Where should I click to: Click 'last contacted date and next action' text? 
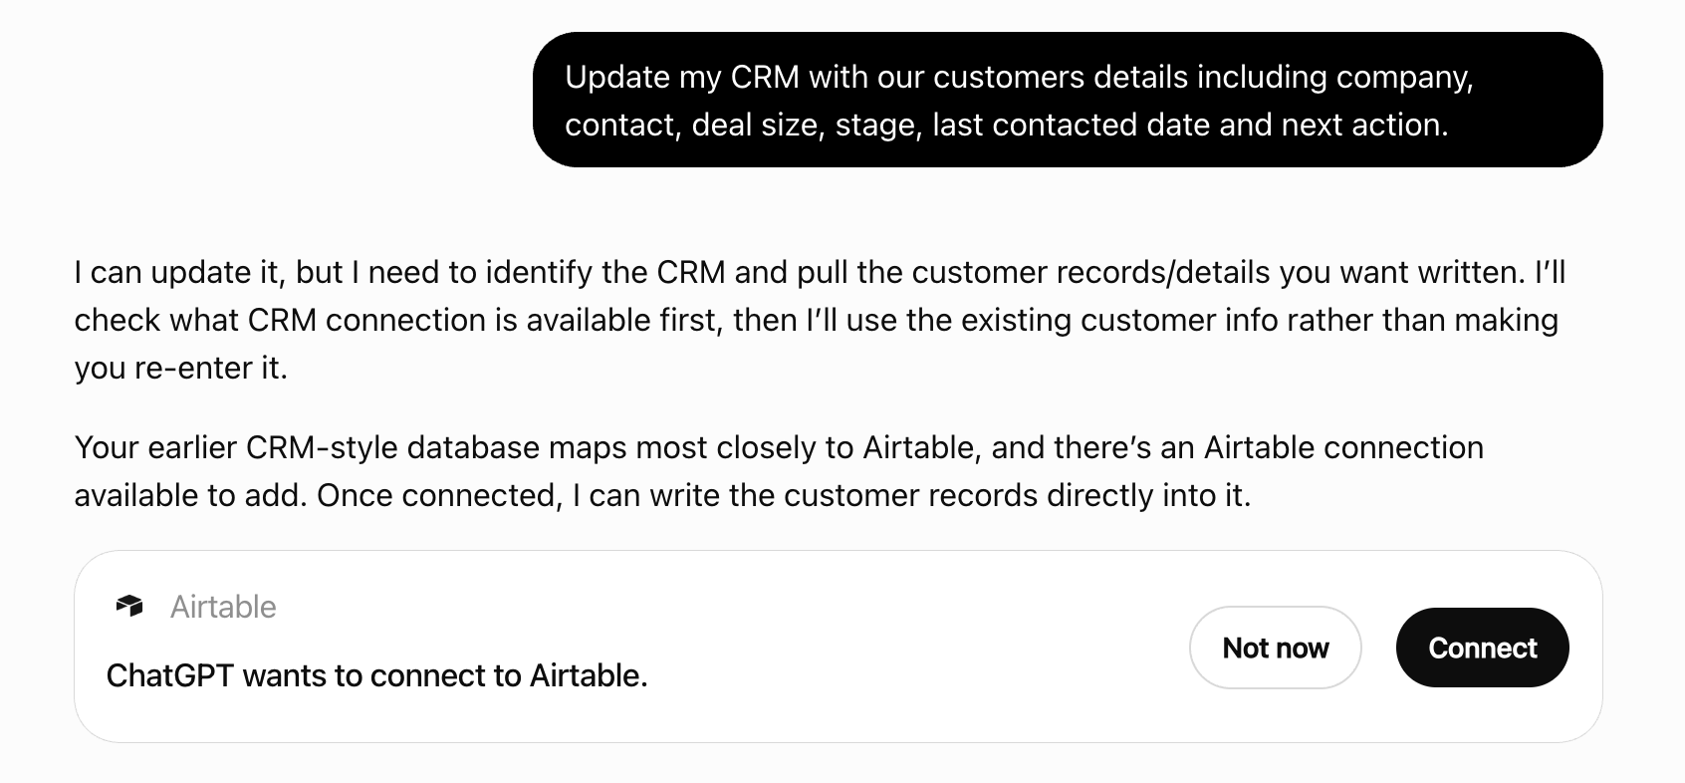(1189, 125)
